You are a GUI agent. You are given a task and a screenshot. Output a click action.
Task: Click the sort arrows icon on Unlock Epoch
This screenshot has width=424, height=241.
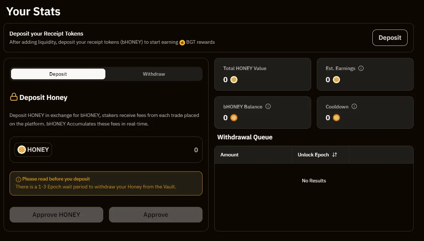334,155
